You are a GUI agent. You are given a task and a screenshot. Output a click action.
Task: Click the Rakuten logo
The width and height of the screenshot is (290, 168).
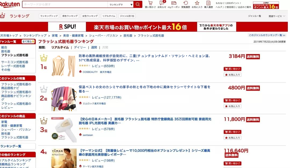pyautogui.click(x=10, y=4)
